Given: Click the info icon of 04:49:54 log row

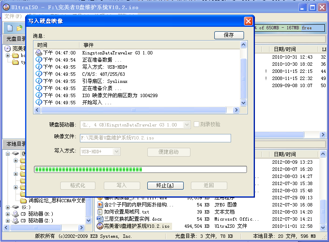Looking at the screenshot, I should point(39,60).
